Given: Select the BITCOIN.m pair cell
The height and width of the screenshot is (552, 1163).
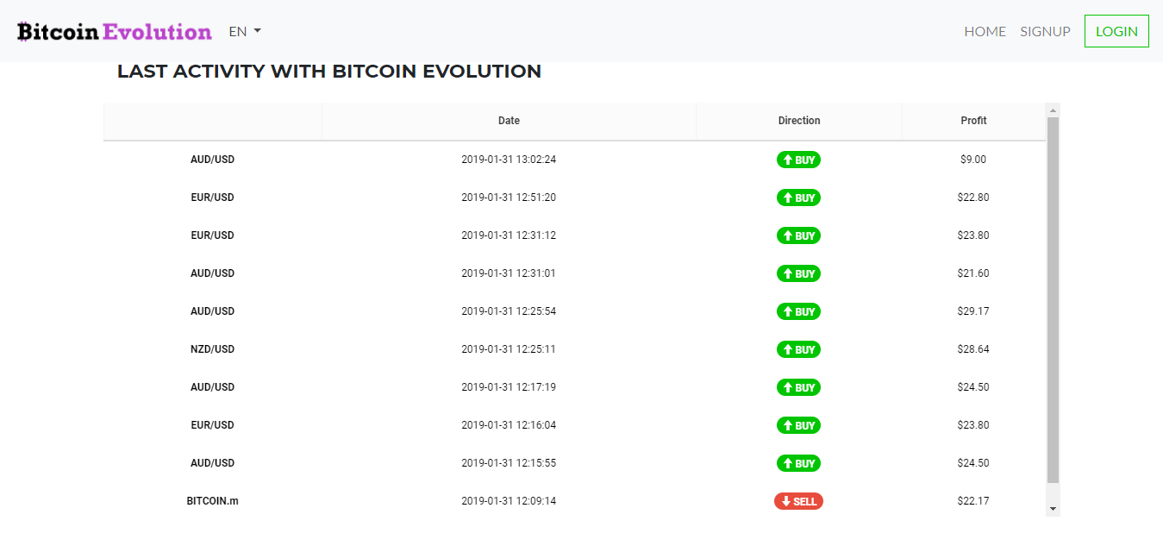Looking at the screenshot, I should [213, 501].
